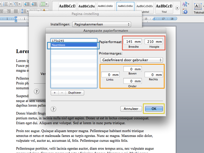Decrease the paragraph indent
204x153 pixels.
click(27, 4)
